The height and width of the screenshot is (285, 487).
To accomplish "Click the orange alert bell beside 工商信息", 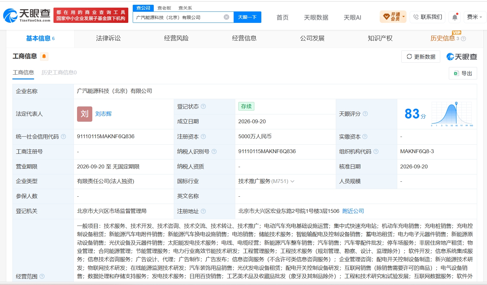I will 44,57.
